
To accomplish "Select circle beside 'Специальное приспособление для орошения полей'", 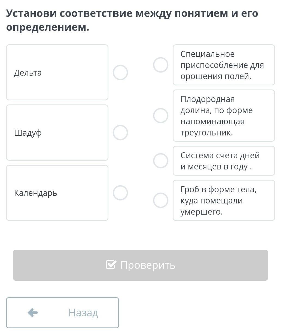I will (x=161, y=65).
